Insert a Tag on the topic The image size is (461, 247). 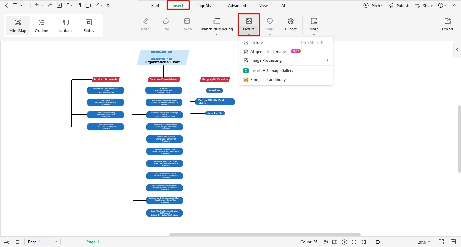point(166,25)
